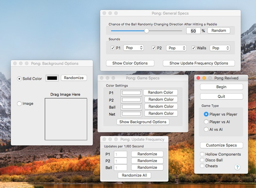Toggle the P2 sound checkbox
This screenshot has width=256, height=188.
[154, 48]
